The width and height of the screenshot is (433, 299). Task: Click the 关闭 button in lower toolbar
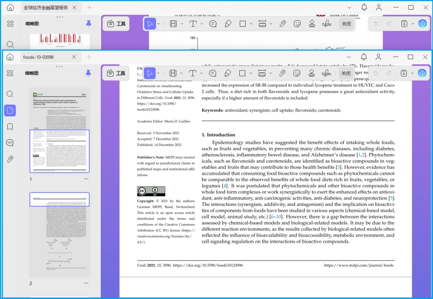[346, 73]
